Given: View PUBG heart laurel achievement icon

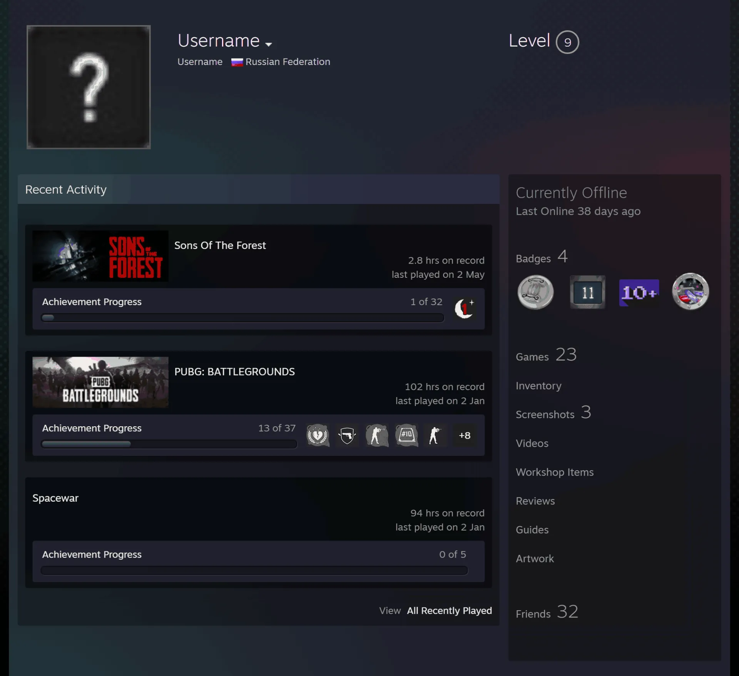Looking at the screenshot, I should (318, 435).
